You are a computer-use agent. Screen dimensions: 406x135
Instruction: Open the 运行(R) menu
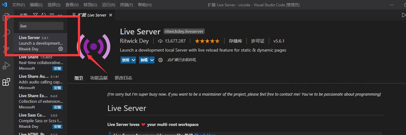pos(109,5)
